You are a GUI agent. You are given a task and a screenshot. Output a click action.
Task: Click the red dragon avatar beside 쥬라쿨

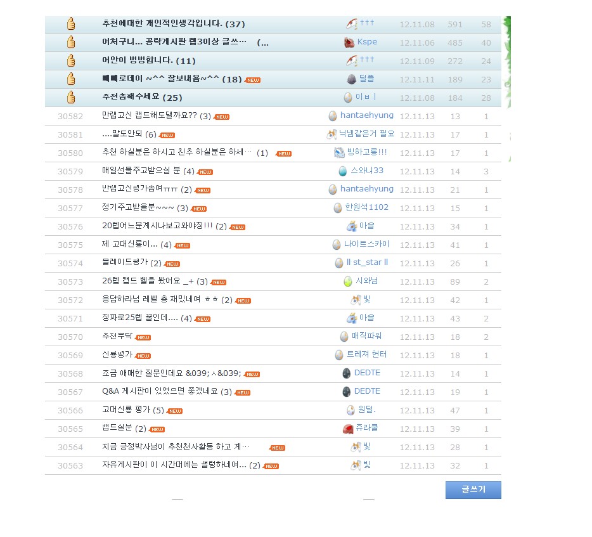348,429
